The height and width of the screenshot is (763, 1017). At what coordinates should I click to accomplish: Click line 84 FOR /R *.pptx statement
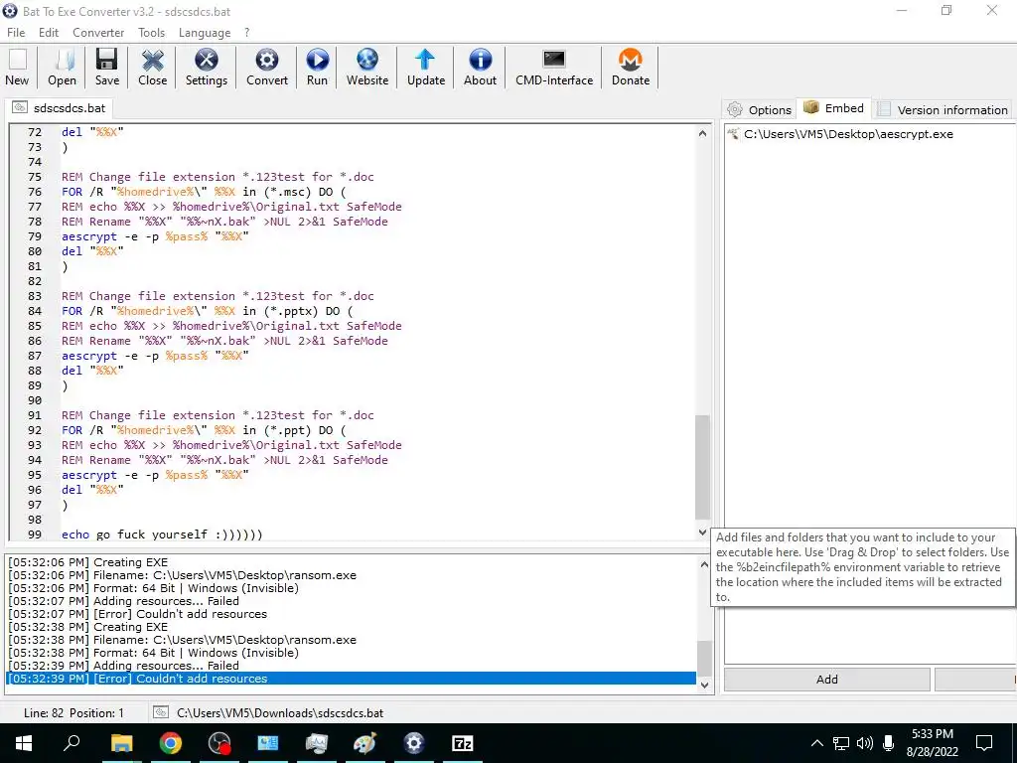[x=207, y=311]
